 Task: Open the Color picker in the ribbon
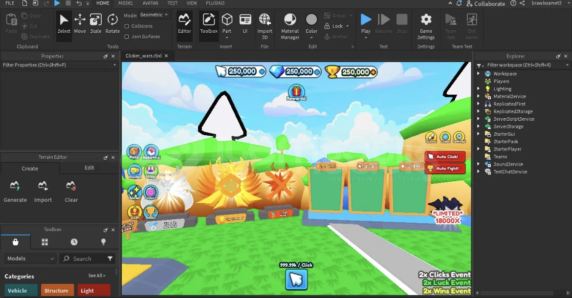[x=311, y=23]
